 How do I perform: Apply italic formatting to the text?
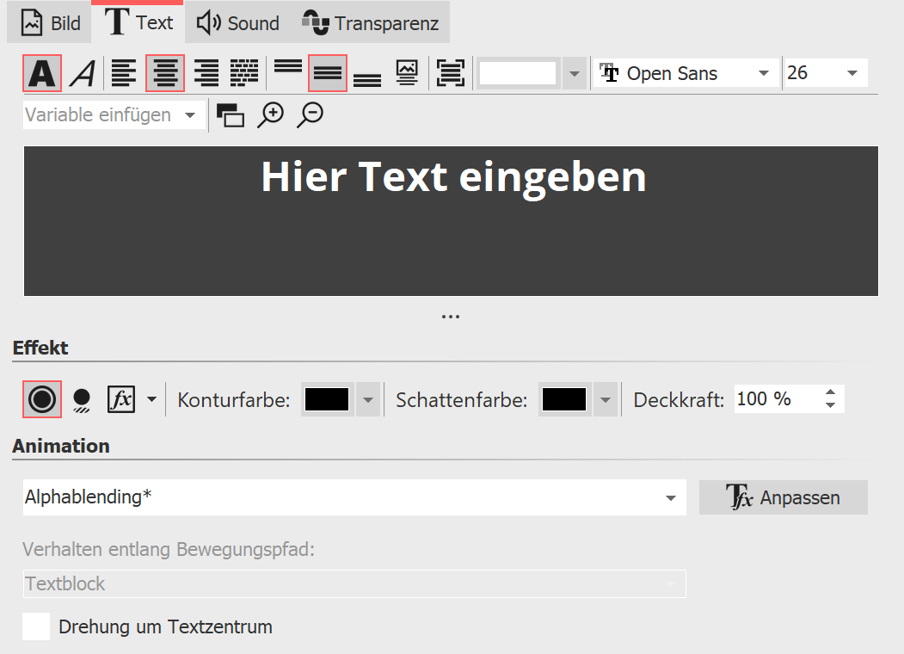82,73
